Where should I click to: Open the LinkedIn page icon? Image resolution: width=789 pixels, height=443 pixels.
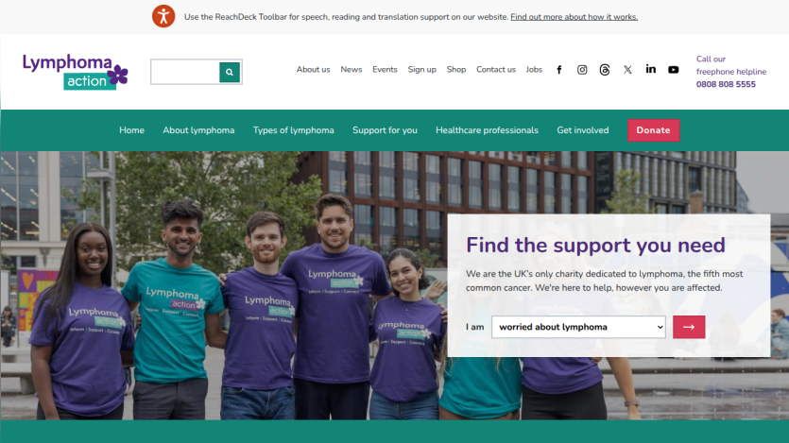tap(651, 69)
